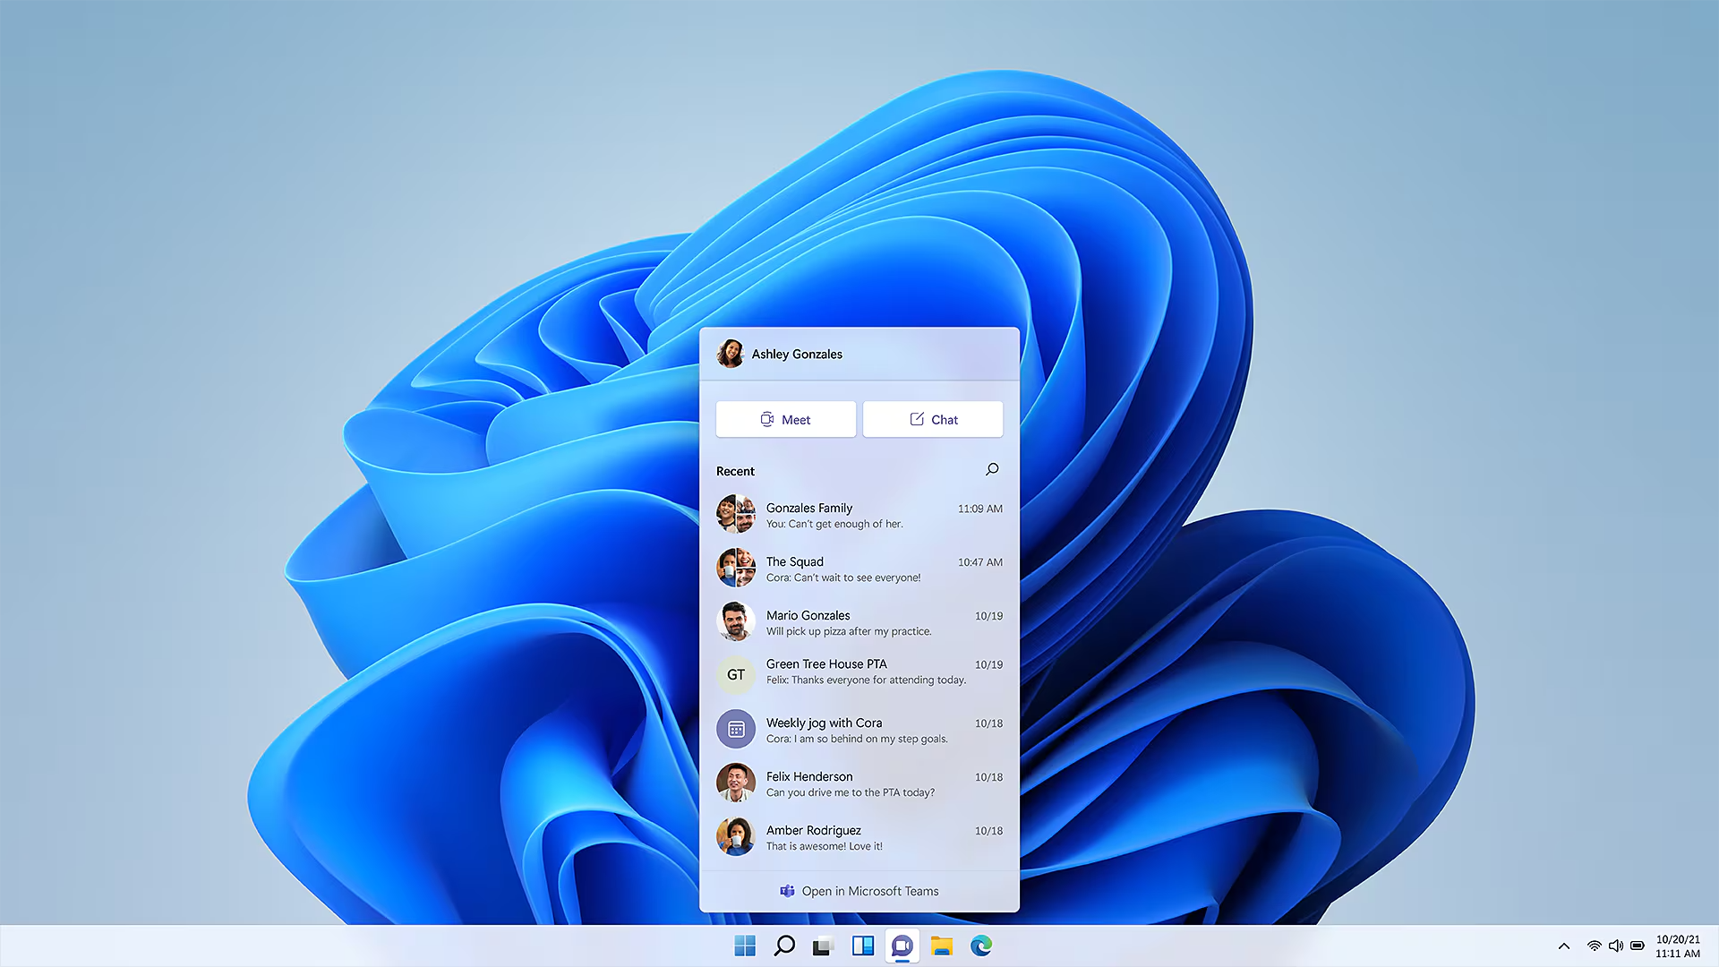Viewport: 1719px width, 967px height.
Task: Open in Microsoft Teams link
Action: pos(859,890)
